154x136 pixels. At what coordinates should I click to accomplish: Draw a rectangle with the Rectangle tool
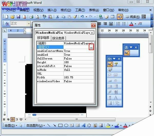60,125
